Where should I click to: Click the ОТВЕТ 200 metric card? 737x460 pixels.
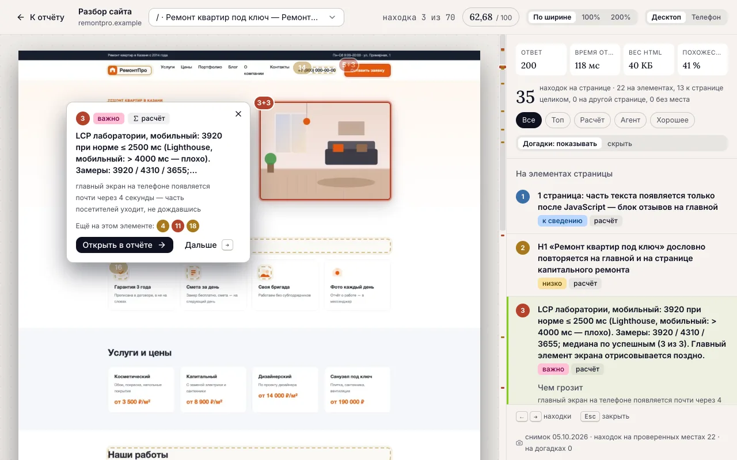click(x=541, y=59)
